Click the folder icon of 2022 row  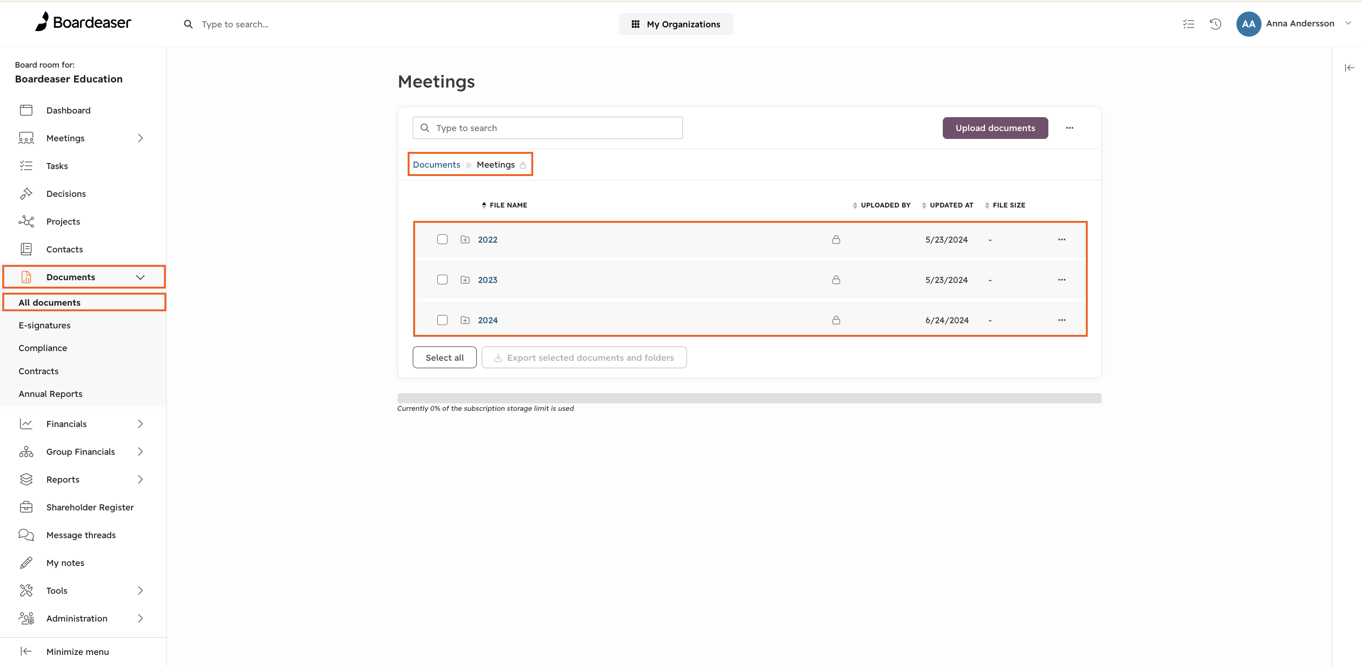click(x=465, y=239)
